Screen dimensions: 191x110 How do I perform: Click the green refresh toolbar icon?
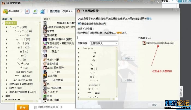click(x=35, y=11)
